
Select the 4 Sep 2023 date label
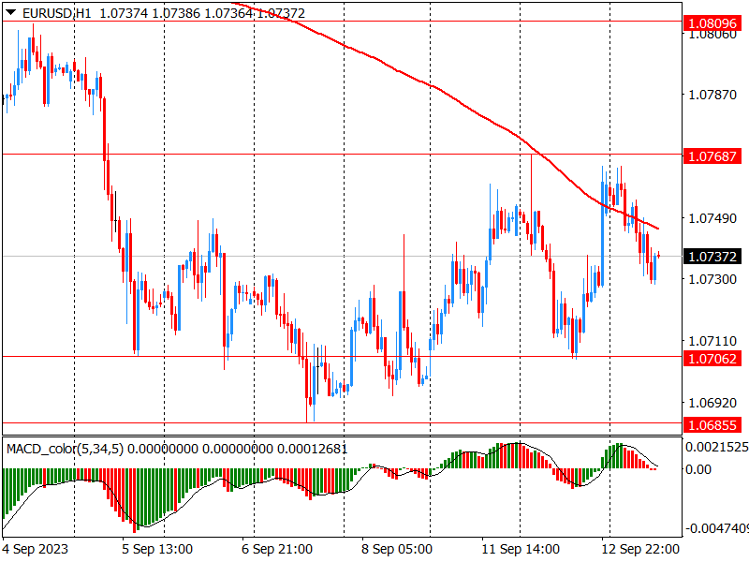tap(36, 549)
